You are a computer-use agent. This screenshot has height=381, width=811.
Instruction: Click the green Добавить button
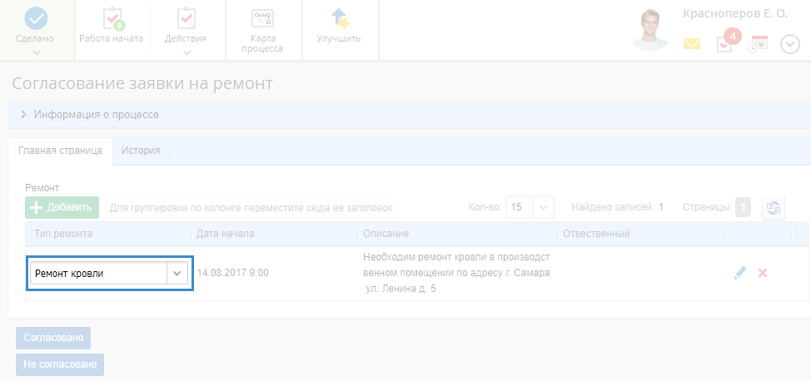[62, 207]
